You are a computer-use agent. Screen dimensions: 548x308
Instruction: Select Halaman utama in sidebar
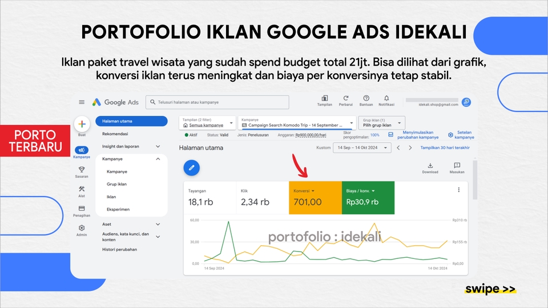coord(131,121)
